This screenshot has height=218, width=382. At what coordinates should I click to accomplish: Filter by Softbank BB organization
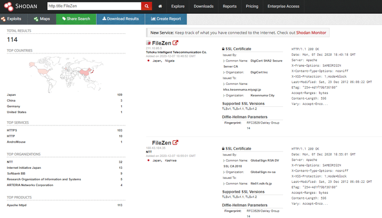coord(16,174)
